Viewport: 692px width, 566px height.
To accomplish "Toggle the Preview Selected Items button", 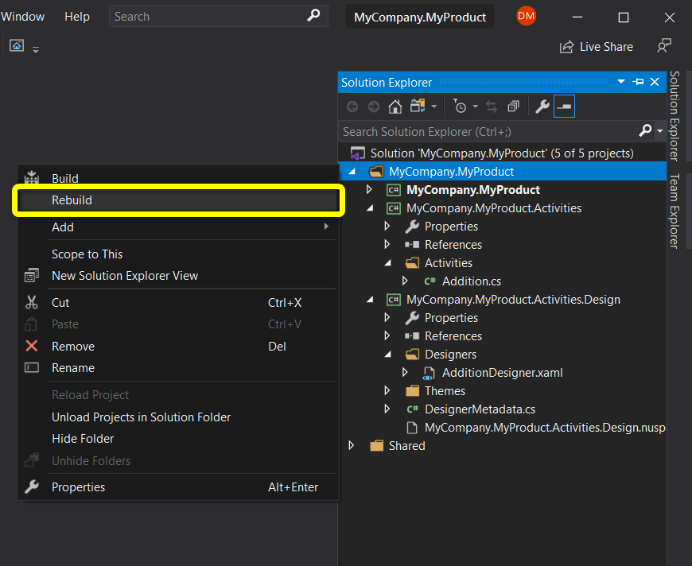I will click(x=564, y=107).
